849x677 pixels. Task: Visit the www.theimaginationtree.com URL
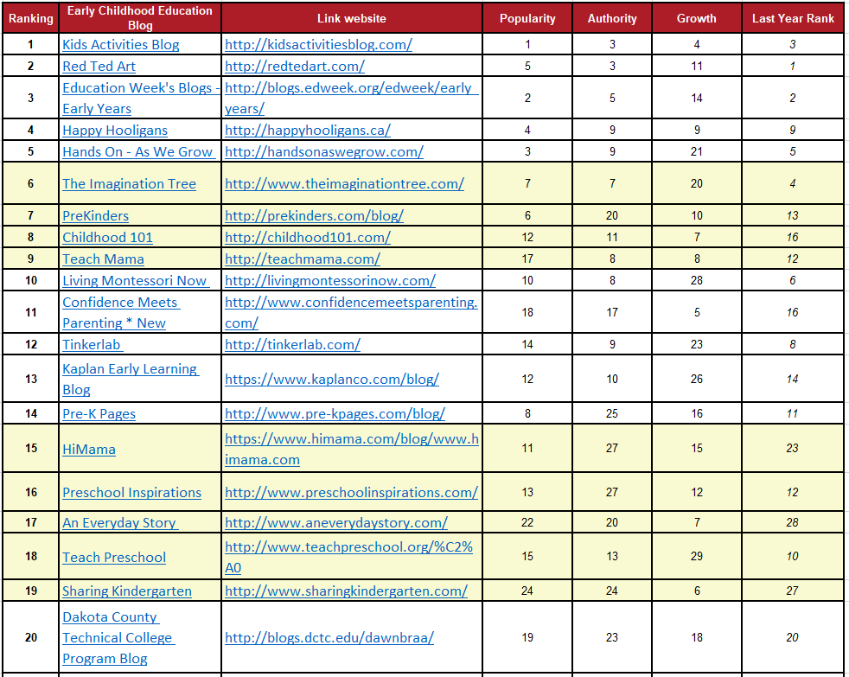tap(344, 183)
